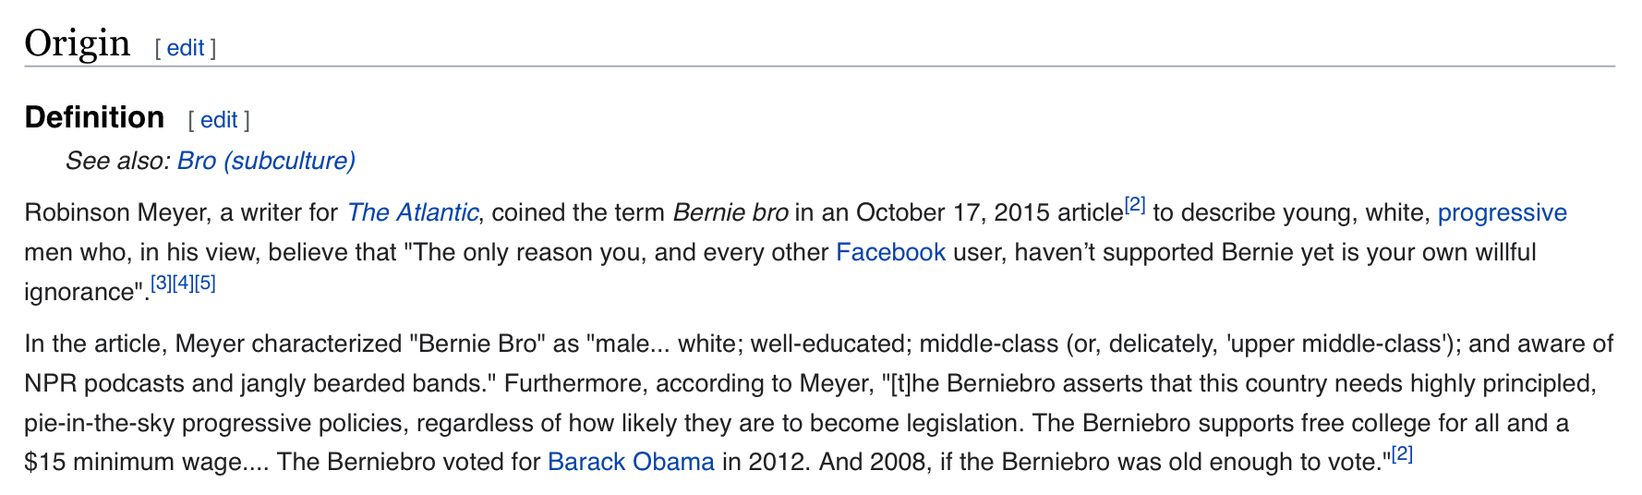Click citation reference [5]
This screenshot has height=495, width=1642.
click(205, 284)
